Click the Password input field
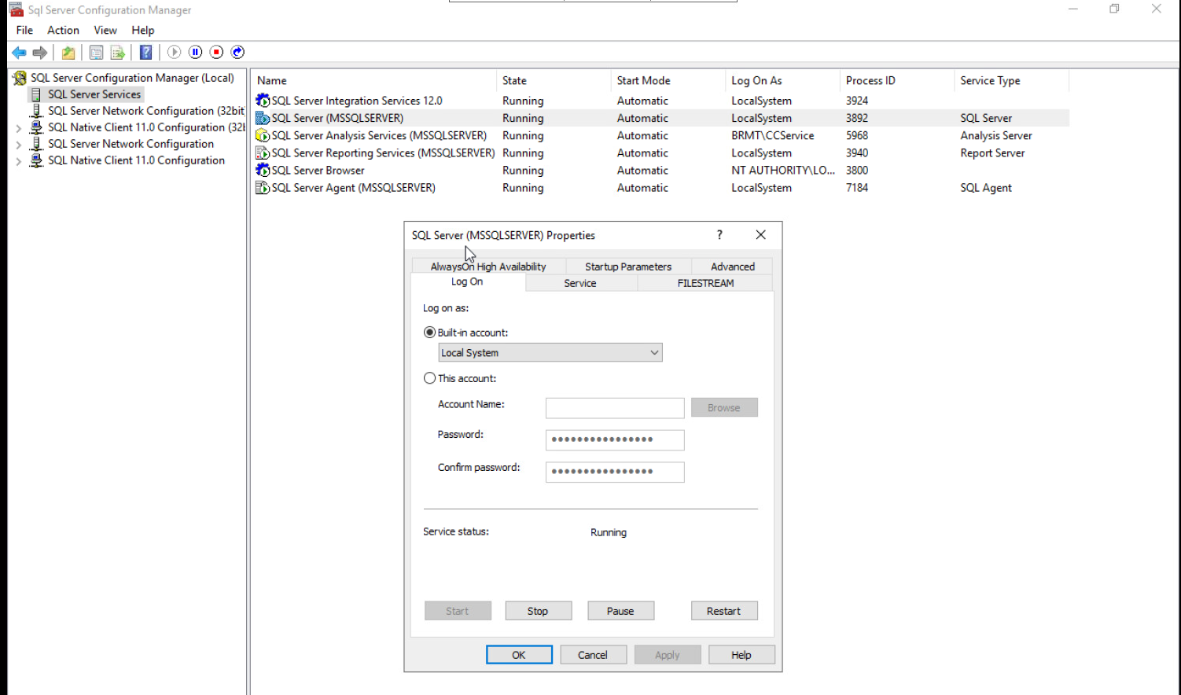The width and height of the screenshot is (1181, 695). coord(615,439)
